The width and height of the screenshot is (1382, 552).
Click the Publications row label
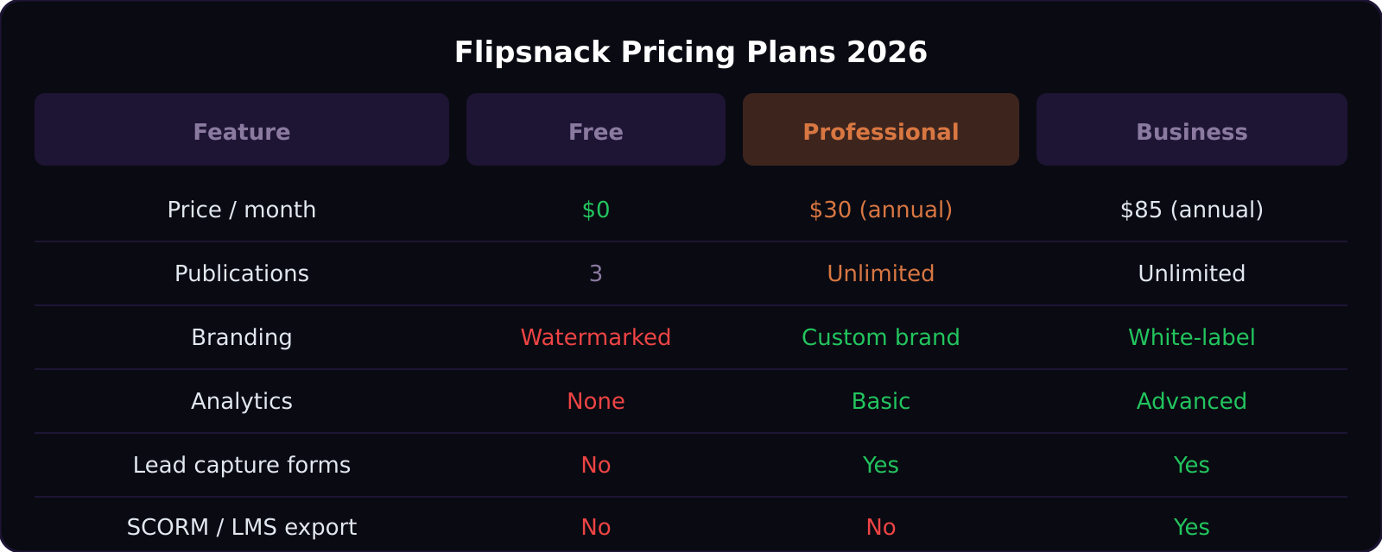pyautogui.click(x=242, y=273)
